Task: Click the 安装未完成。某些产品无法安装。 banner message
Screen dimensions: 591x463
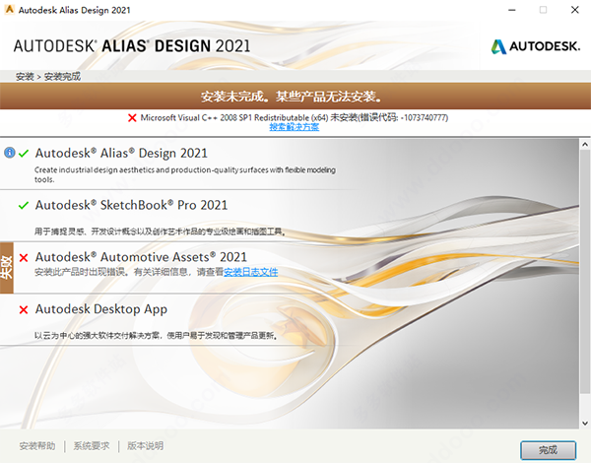Action: (x=292, y=97)
